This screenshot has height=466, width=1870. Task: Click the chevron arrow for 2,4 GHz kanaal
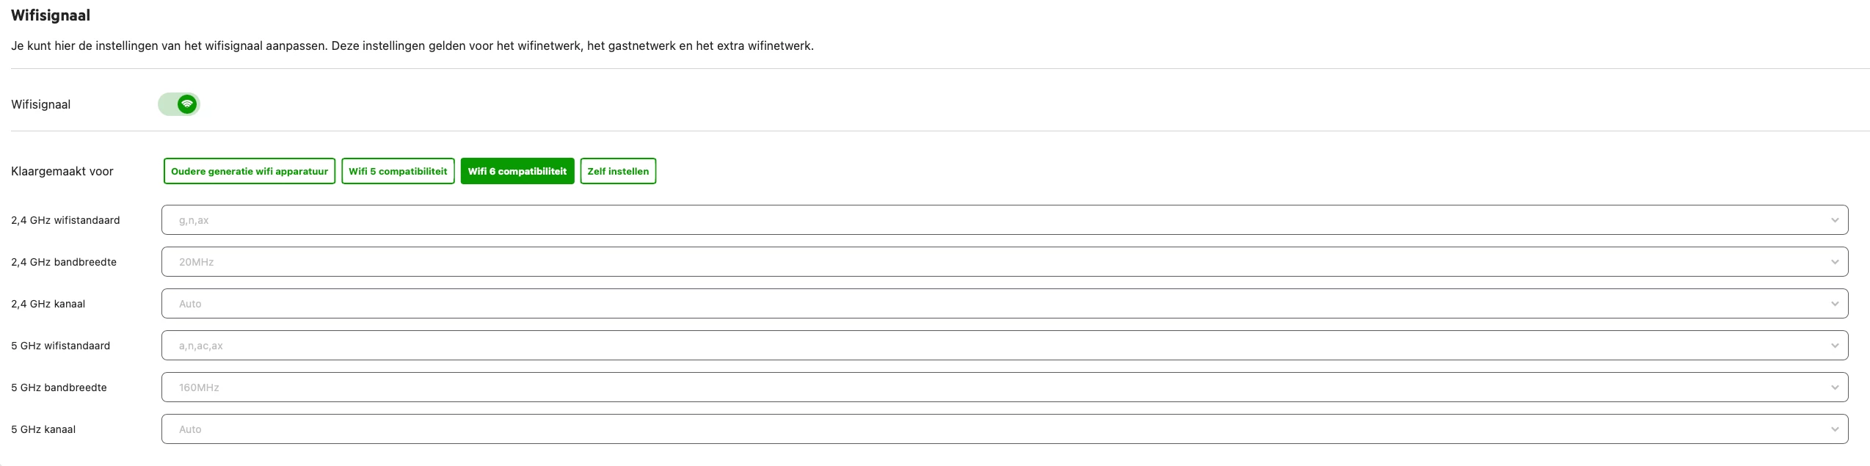point(1835,304)
